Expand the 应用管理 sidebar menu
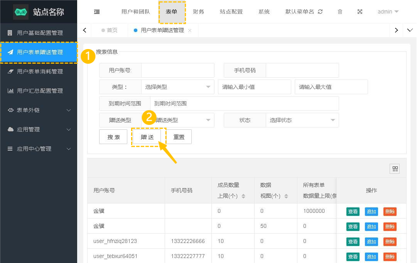 click(x=39, y=129)
